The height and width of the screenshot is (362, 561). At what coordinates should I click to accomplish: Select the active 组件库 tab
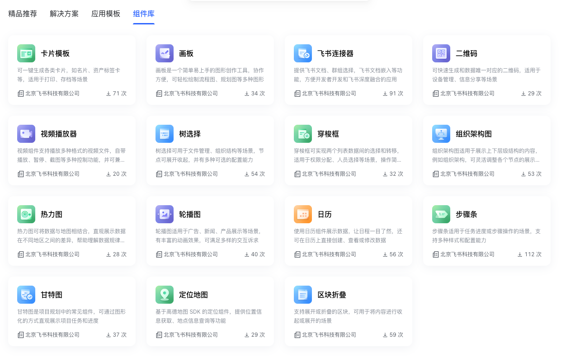(144, 14)
